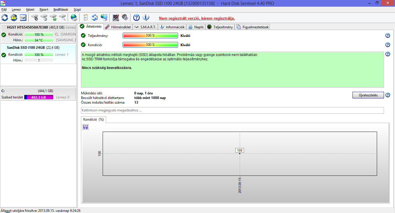Switch to the Teljesítmény tab
The image size is (395, 213).
click(x=220, y=27)
